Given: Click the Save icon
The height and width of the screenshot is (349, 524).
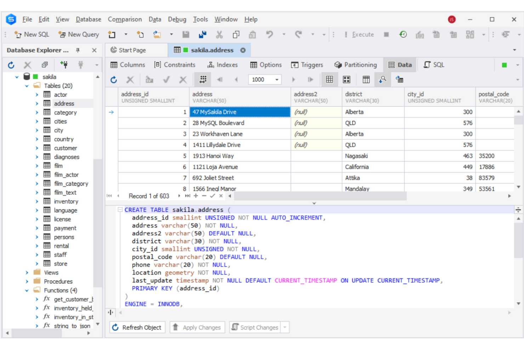Looking at the screenshot, I should (186, 34).
